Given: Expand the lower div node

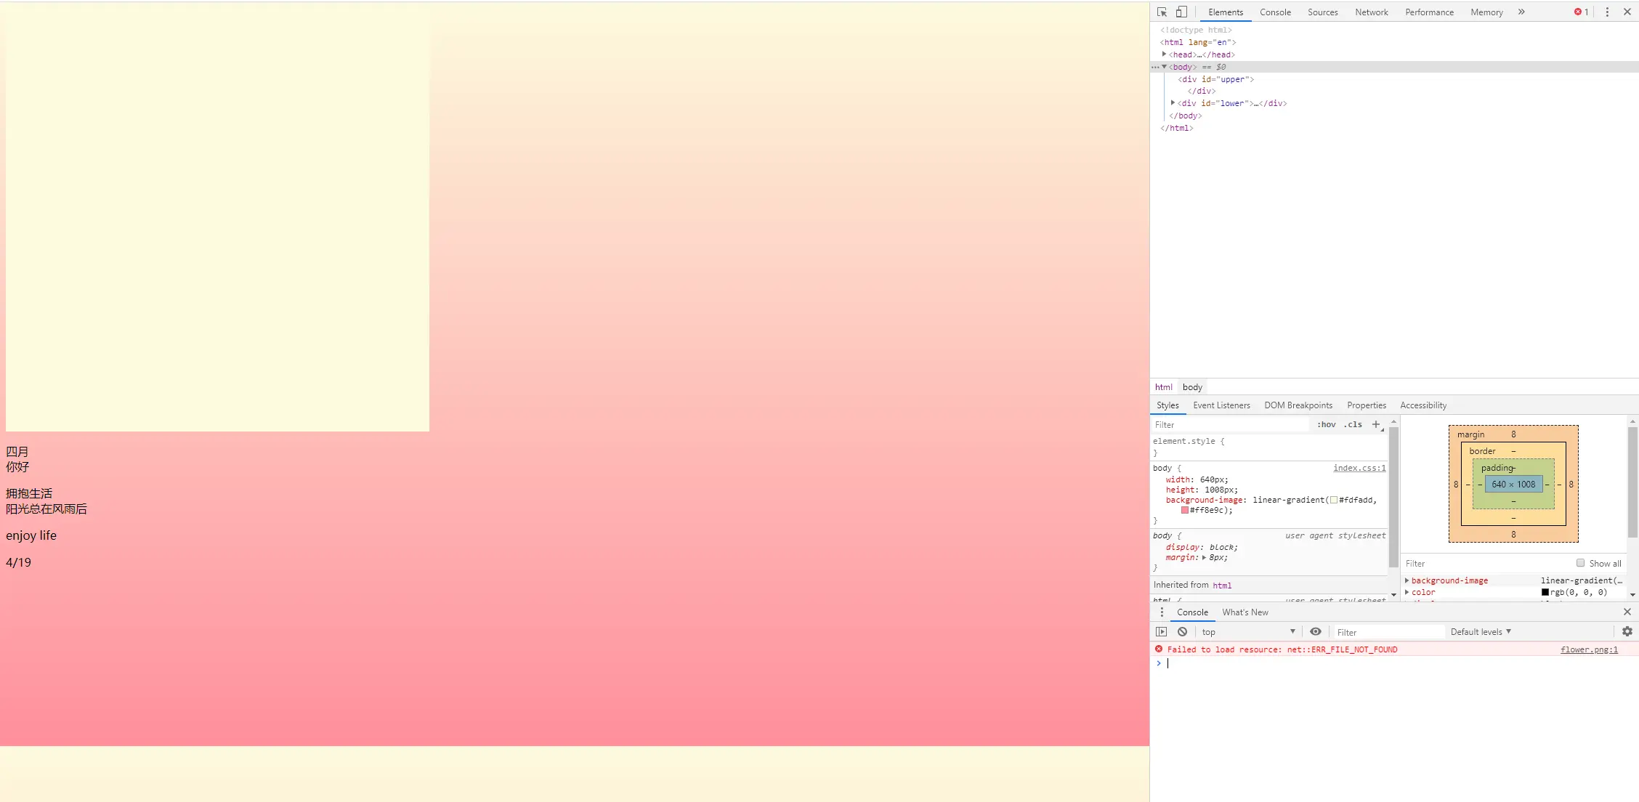Looking at the screenshot, I should point(1173,103).
